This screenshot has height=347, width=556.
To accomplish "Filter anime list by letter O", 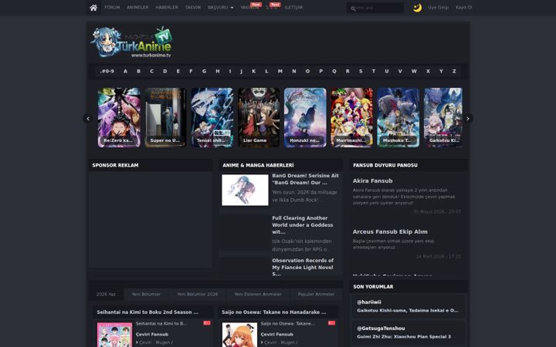I will point(307,71).
